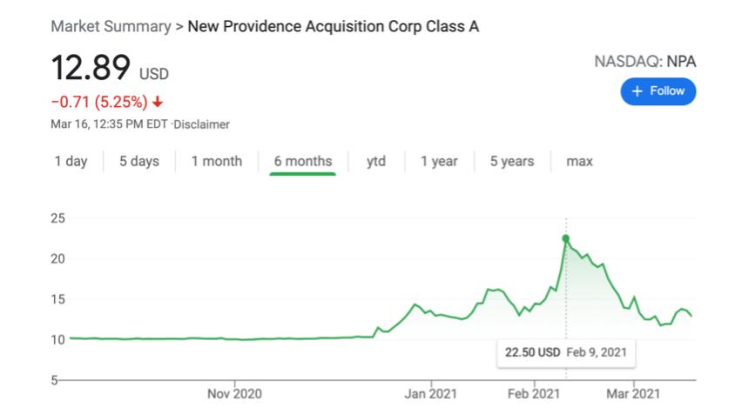This screenshot has width=742, height=414.
Task: Follow the NPA stock
Action: [x=658, y=91]
